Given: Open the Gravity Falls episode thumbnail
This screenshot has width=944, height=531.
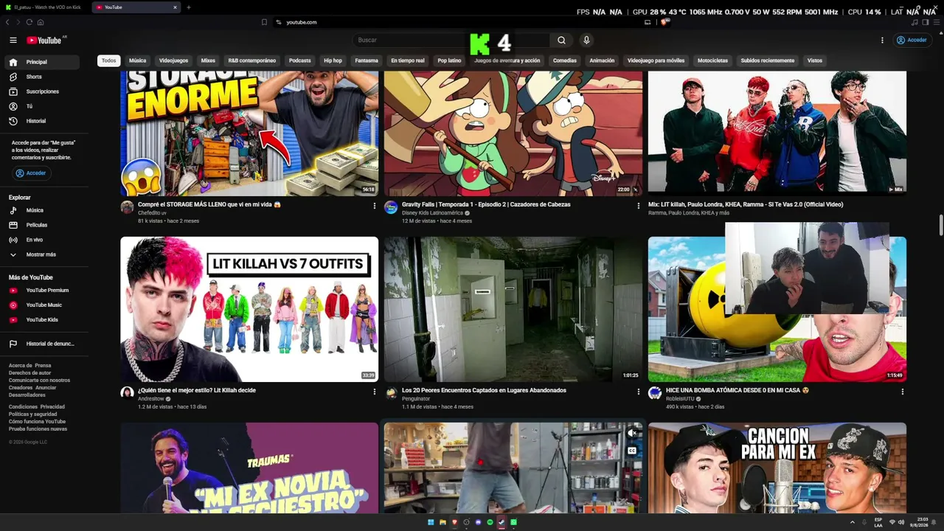Looking at the screenshot, I should tap(513, 133).
